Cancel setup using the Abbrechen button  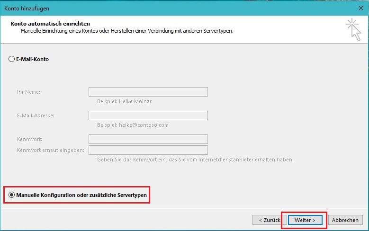345,220
